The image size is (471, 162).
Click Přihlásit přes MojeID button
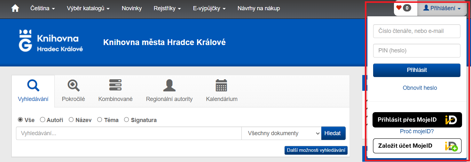tap(417, 120)
